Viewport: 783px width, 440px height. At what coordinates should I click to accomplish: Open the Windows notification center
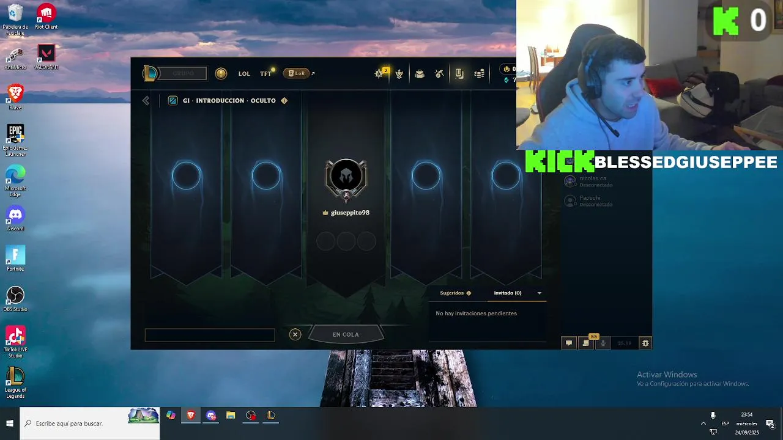[771, 424]
